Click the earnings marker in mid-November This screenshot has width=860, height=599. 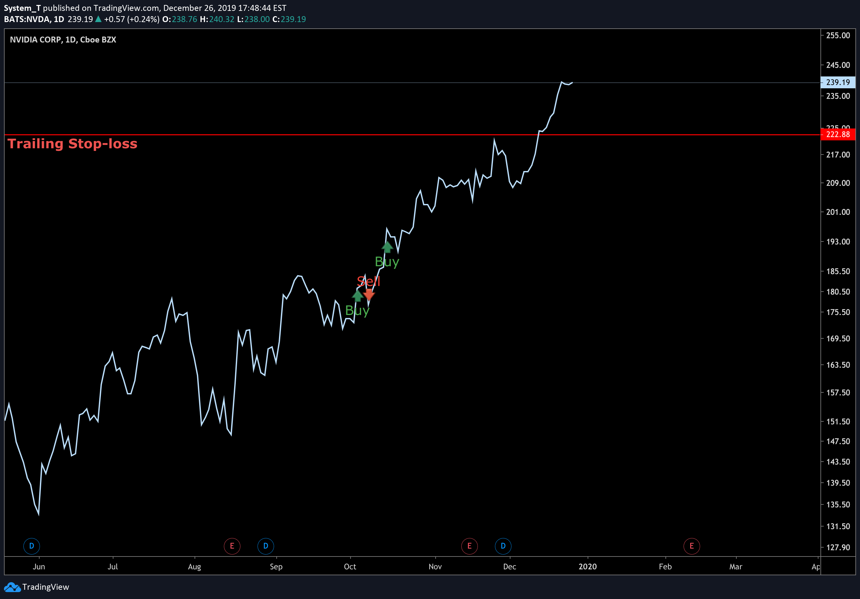click(469, 546)
